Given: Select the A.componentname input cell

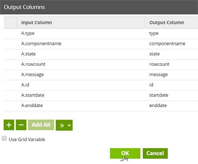Looking at the screenshot, I should click(x=81, y=44).
